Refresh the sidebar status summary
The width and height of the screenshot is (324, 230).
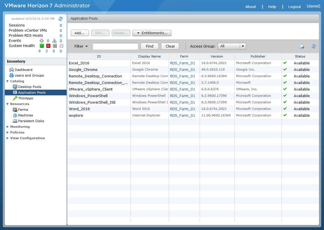pyautogui.click(x=61, y=19)
